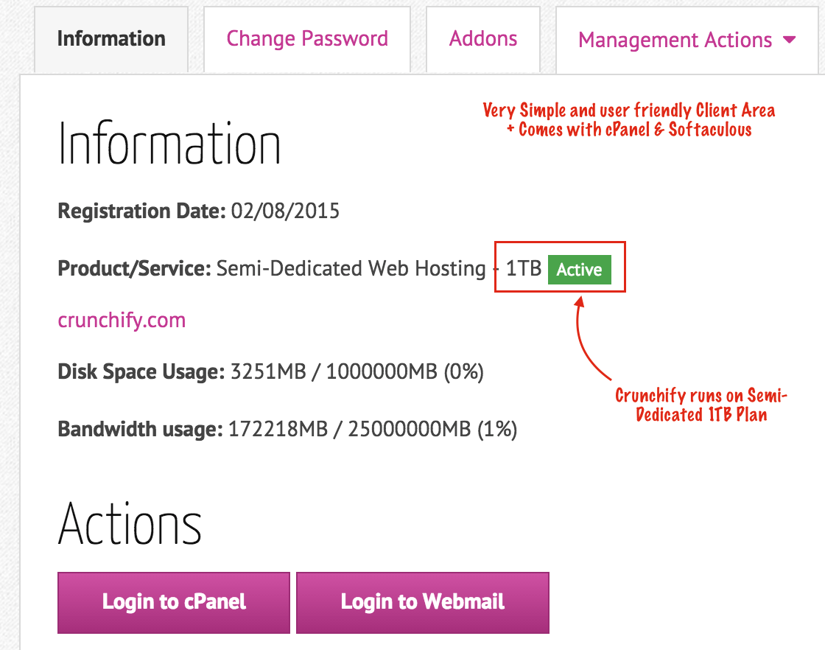Select the 1TB plan text
The image size is (825, 650).
(524, 268)
